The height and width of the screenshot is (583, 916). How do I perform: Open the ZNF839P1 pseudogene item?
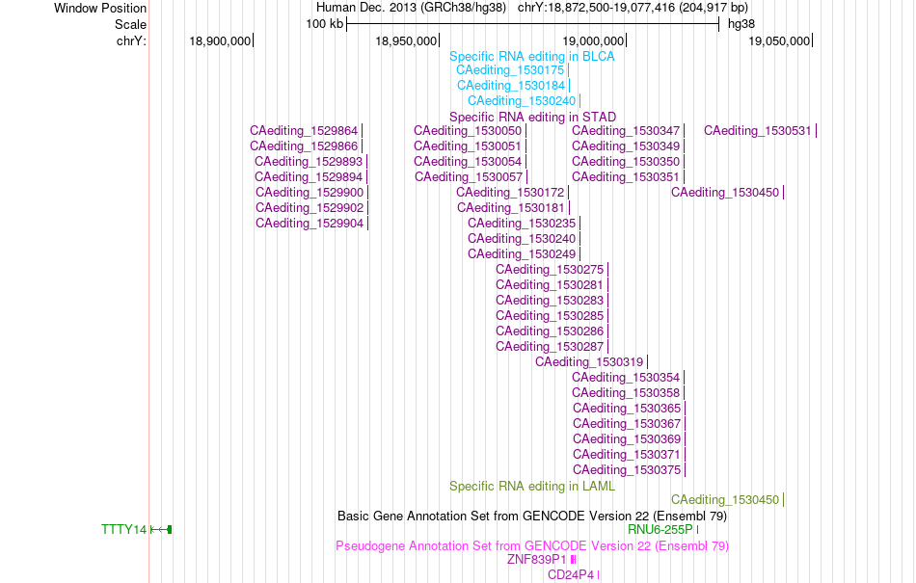pos(536,559)
